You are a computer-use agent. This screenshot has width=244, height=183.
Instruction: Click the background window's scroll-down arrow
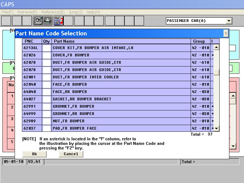point(233,146)
